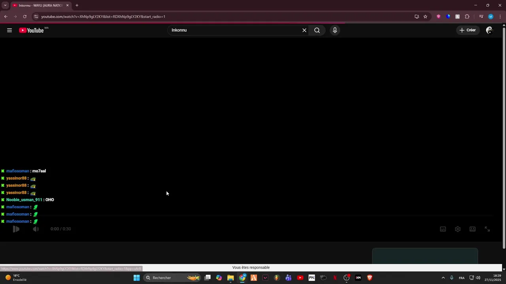
Task: Click chat username mafiosoman saying mo7aal
Action: click(x=18, y=171)
